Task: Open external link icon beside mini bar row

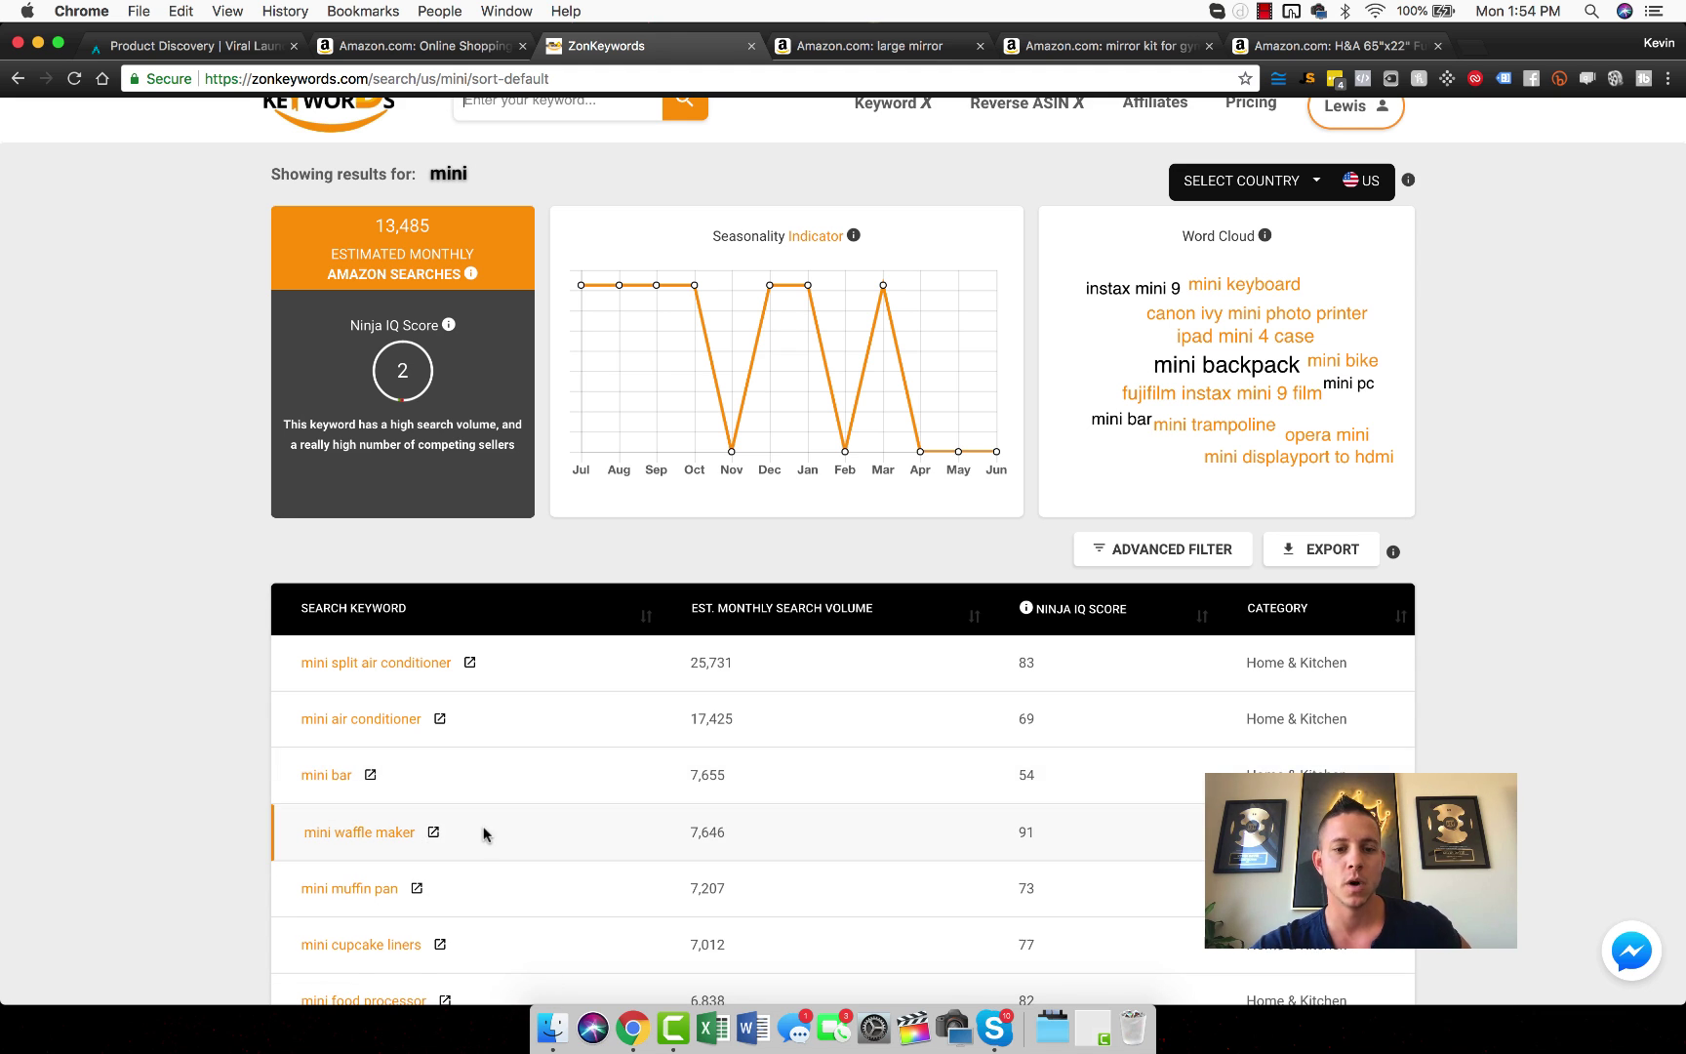Action: 371,774
